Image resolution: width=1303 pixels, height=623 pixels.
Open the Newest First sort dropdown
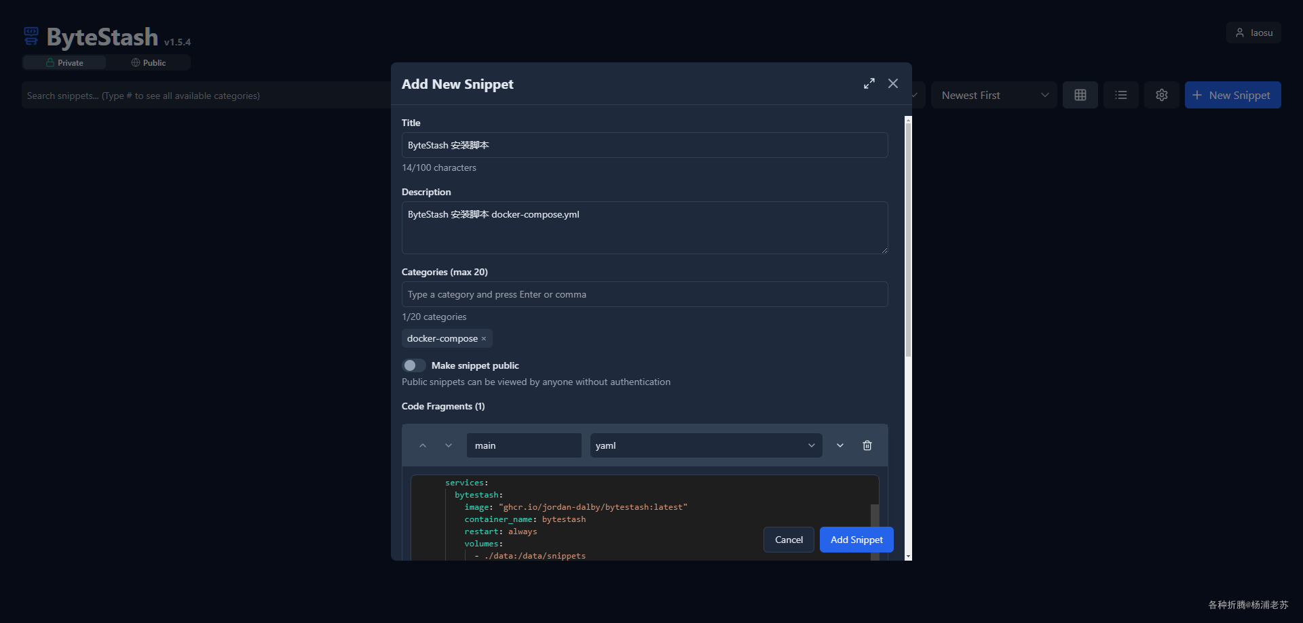pos(994,95)
